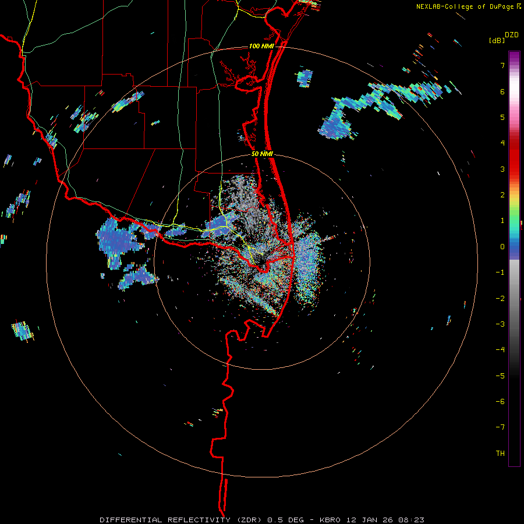Click the 1 value on the color scale
Screen dimensions: 524x524
click(502, 221)
